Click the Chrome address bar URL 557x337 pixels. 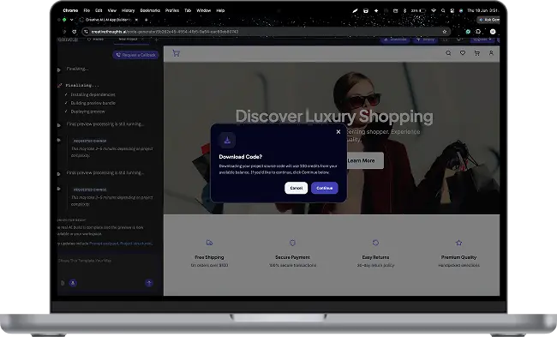[165, 32]
